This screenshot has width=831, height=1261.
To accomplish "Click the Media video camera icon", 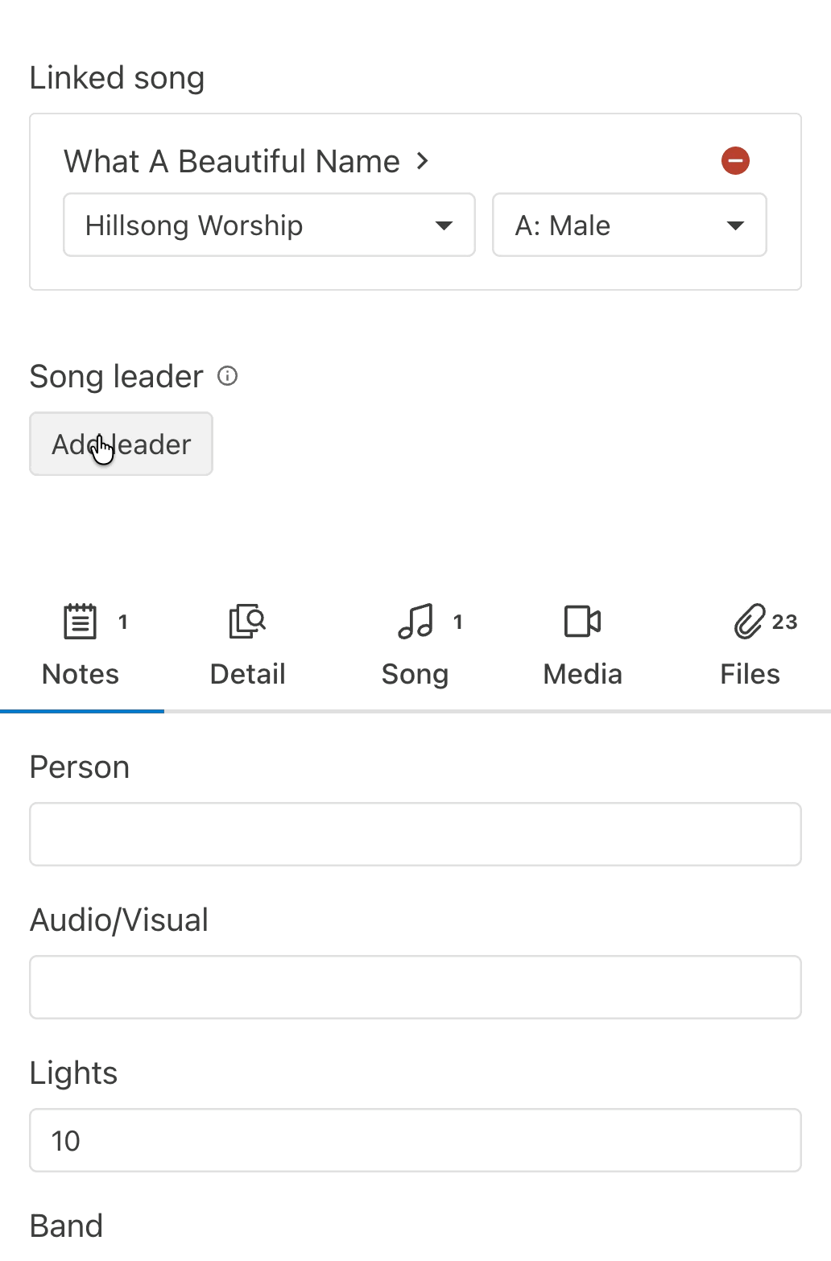I will point(583,622).
